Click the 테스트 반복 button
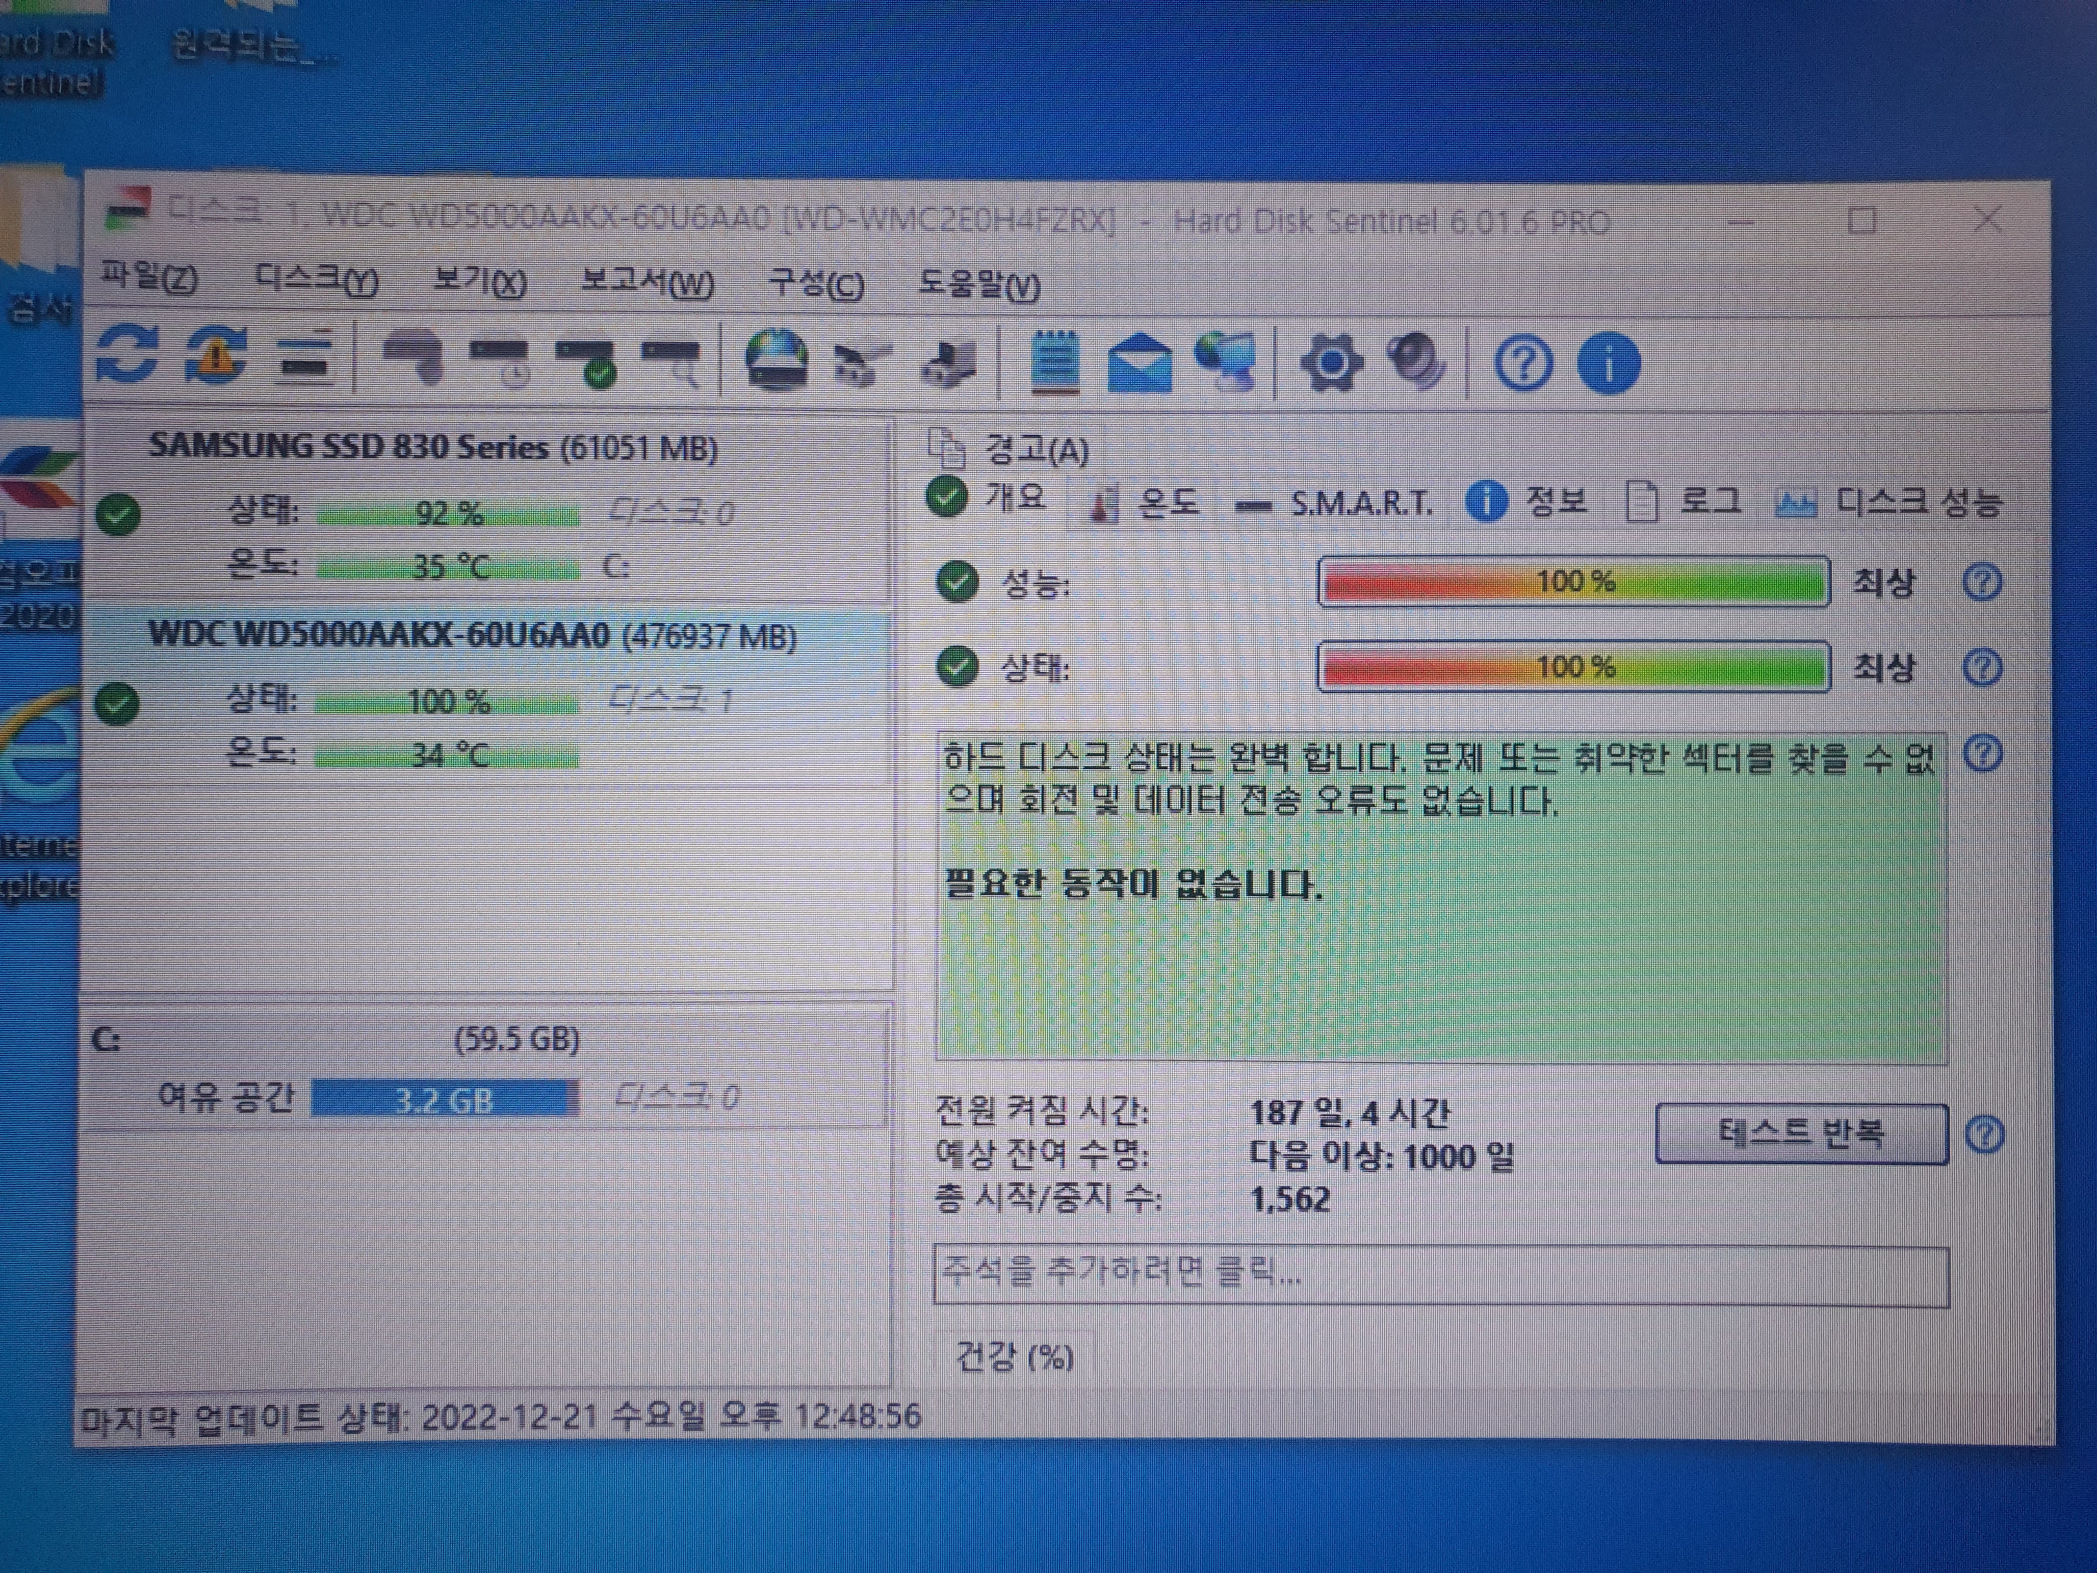Screen dimensions: 2097x1573 pyautogui.click(x=1801, y=1133)
